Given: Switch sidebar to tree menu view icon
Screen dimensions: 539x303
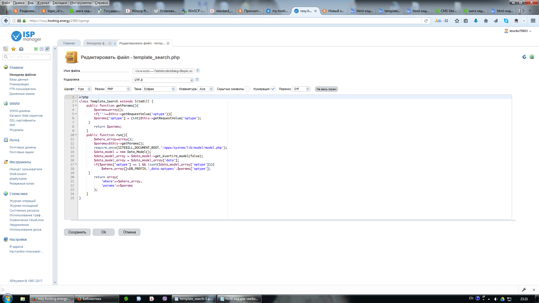Looking at the screenshot, I should (6, 49).
